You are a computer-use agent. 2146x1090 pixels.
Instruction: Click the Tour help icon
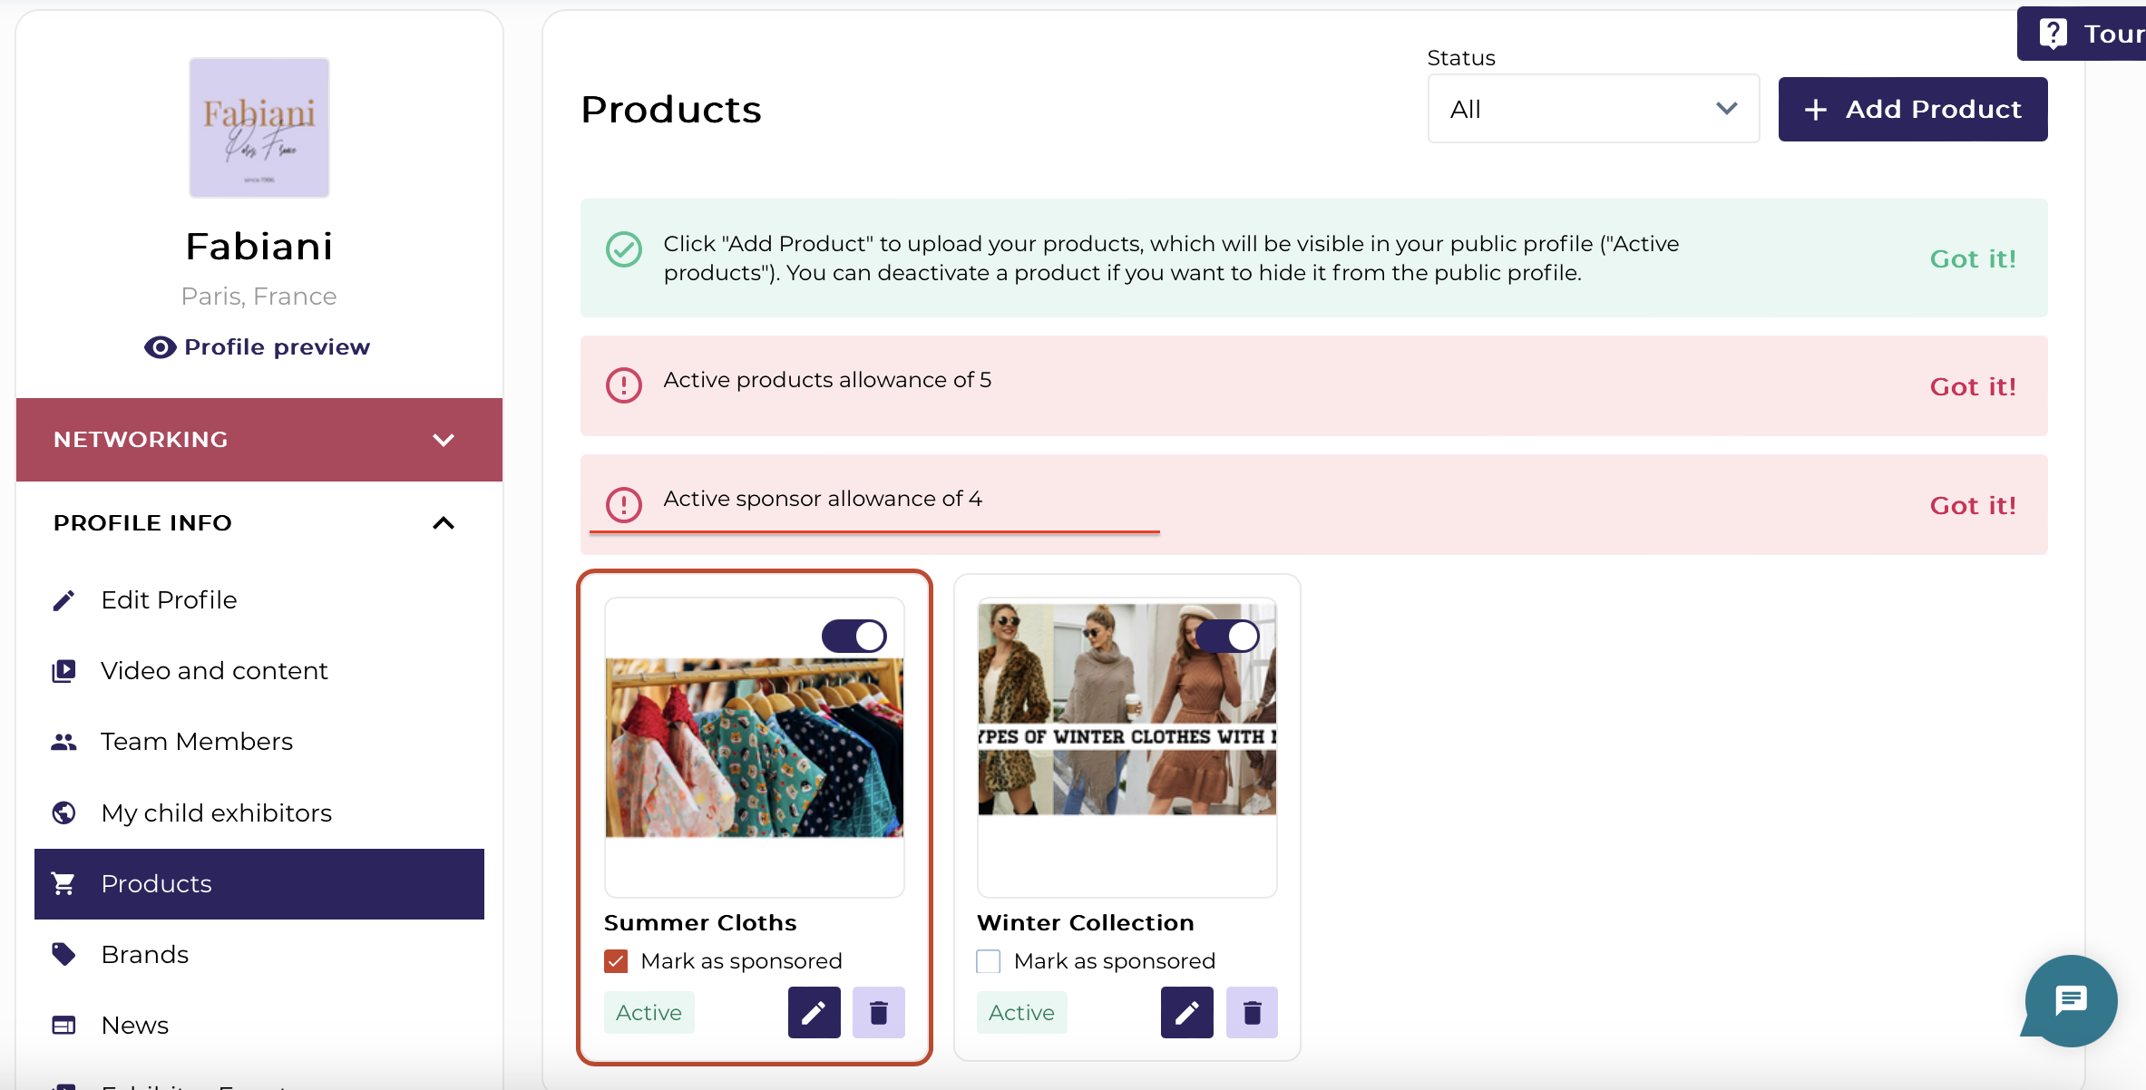pyautogui.click(x=2053, y=34)
